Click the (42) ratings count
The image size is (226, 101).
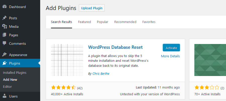click(x=80, y=88)
